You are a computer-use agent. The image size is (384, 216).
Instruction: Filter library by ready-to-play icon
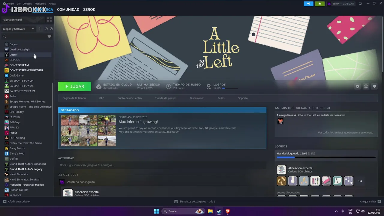point(51,29)
